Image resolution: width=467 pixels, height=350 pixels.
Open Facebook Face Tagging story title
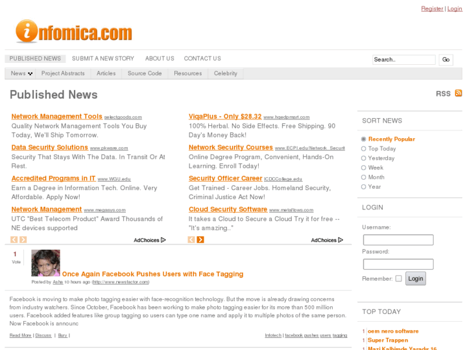152,274
